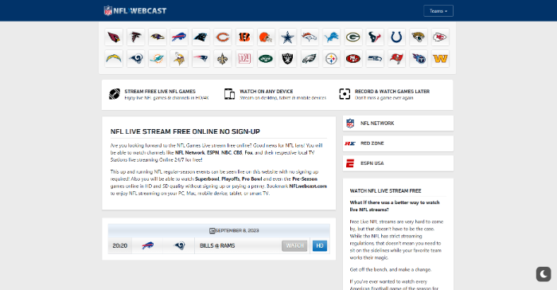Open the New England Patriots icon

point(201,59)
